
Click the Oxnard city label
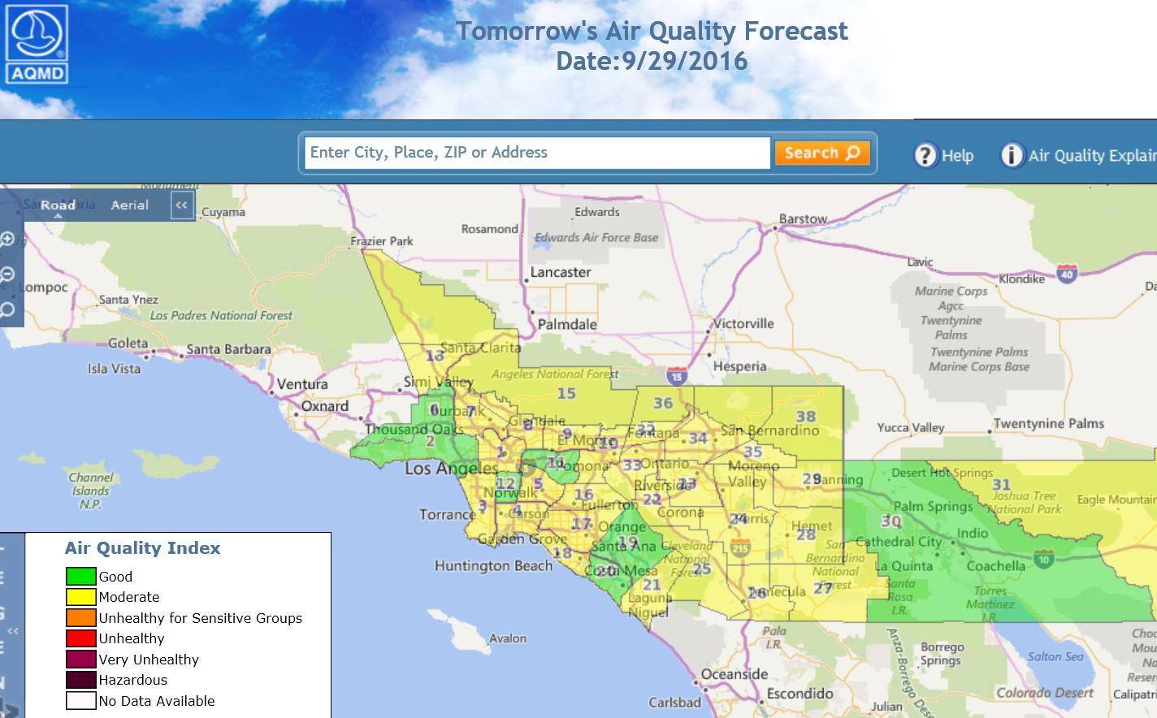[x=325, y=406]
